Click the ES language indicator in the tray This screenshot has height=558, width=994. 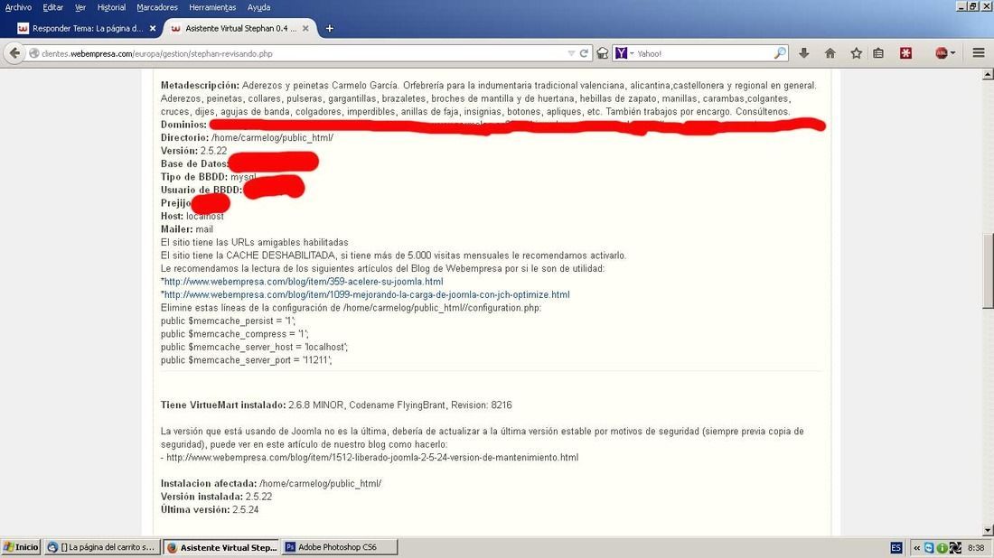point(896,547)
